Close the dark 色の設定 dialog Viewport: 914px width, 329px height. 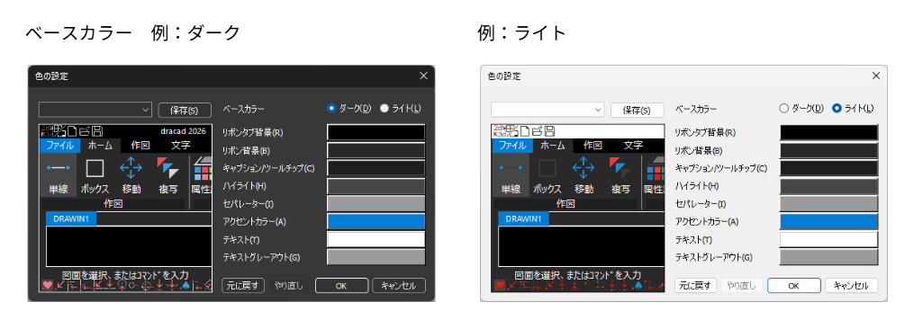click(423, 76)
